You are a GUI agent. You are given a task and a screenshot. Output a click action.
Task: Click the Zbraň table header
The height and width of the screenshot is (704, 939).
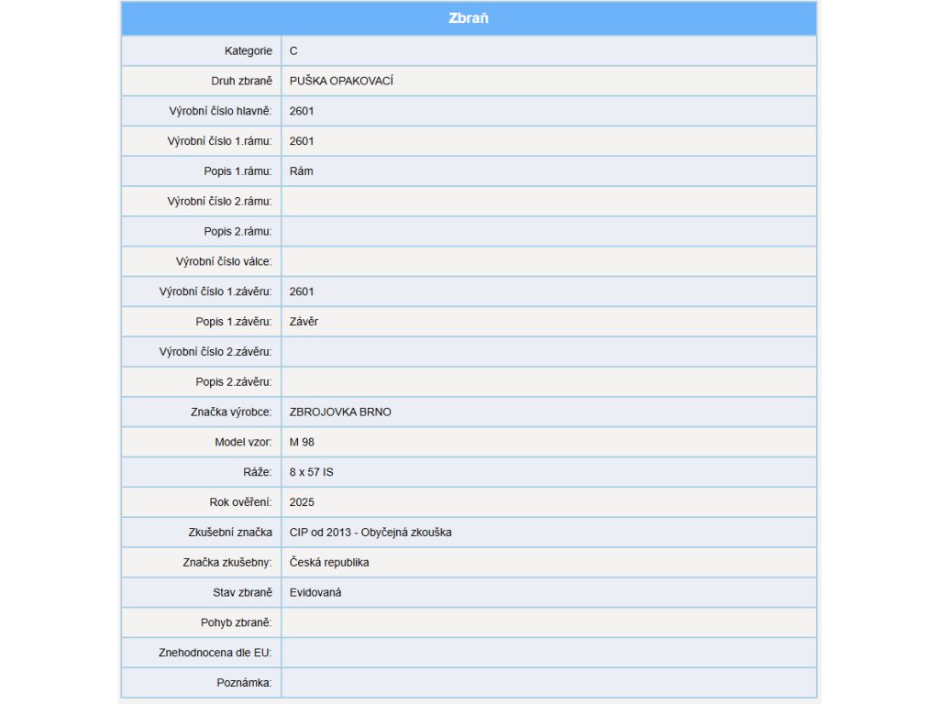click(x=469, y=18)
